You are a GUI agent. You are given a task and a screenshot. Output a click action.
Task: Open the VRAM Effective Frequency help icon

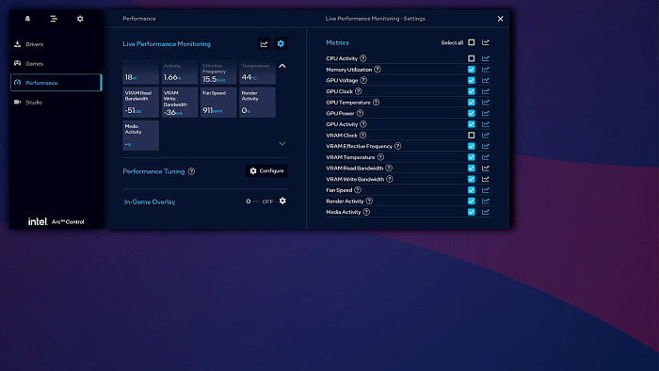pyautogui.click(x=397, y=146)
